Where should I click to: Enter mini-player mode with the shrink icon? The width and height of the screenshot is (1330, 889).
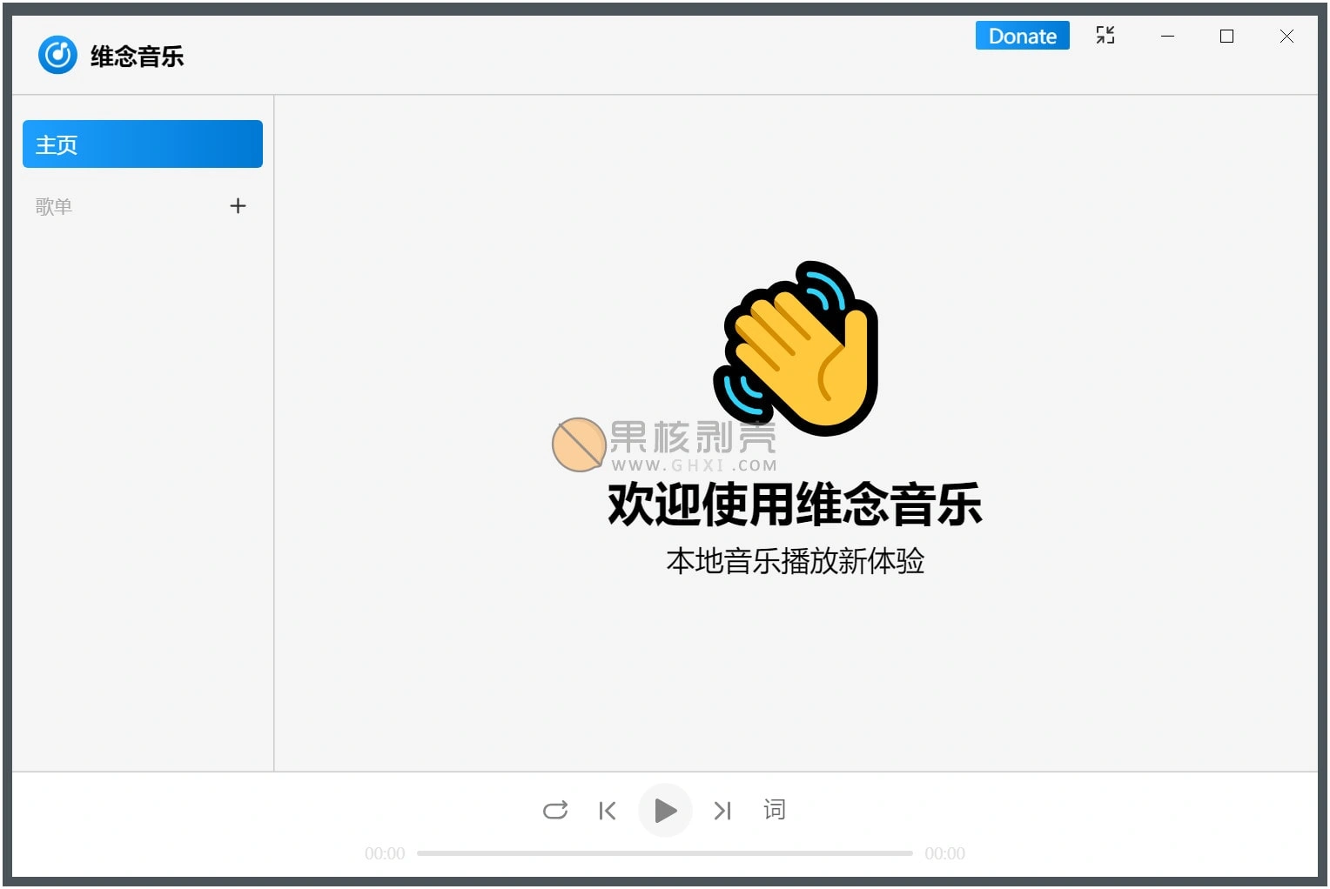click(x=1105, y=35)
